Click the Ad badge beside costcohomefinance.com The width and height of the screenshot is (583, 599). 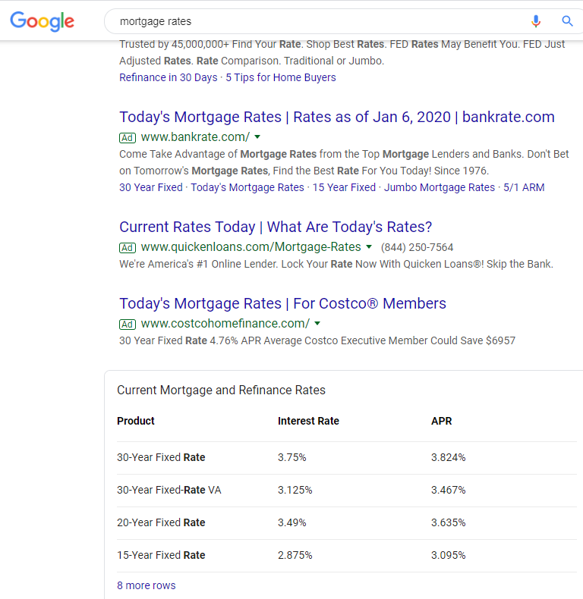point(128,325)
